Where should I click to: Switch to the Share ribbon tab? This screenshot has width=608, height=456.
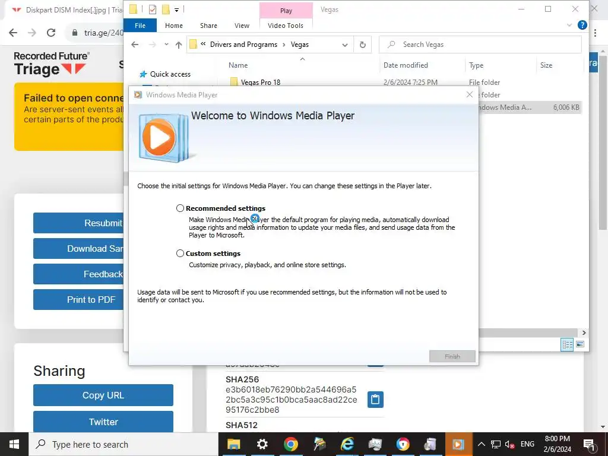coord(208,26)
